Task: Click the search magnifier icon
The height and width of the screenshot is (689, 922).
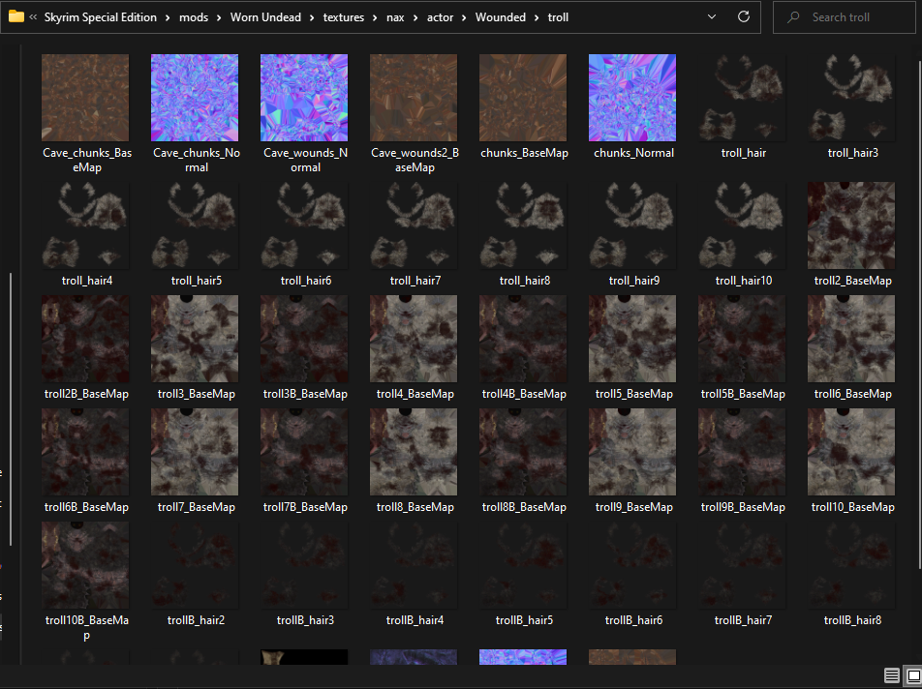Action: pos(793,17)
